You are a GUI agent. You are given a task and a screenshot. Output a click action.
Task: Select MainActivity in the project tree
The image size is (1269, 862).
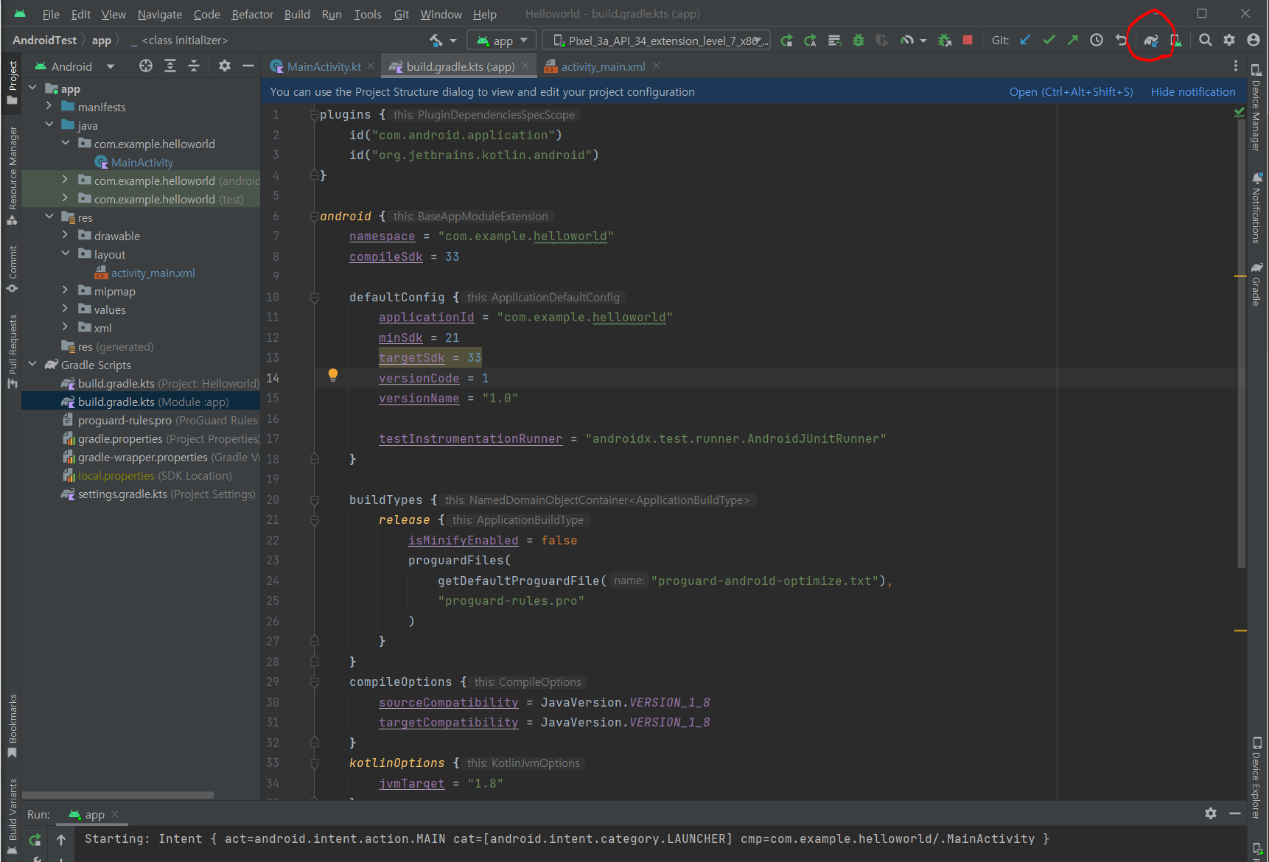[x=142, y=162]
